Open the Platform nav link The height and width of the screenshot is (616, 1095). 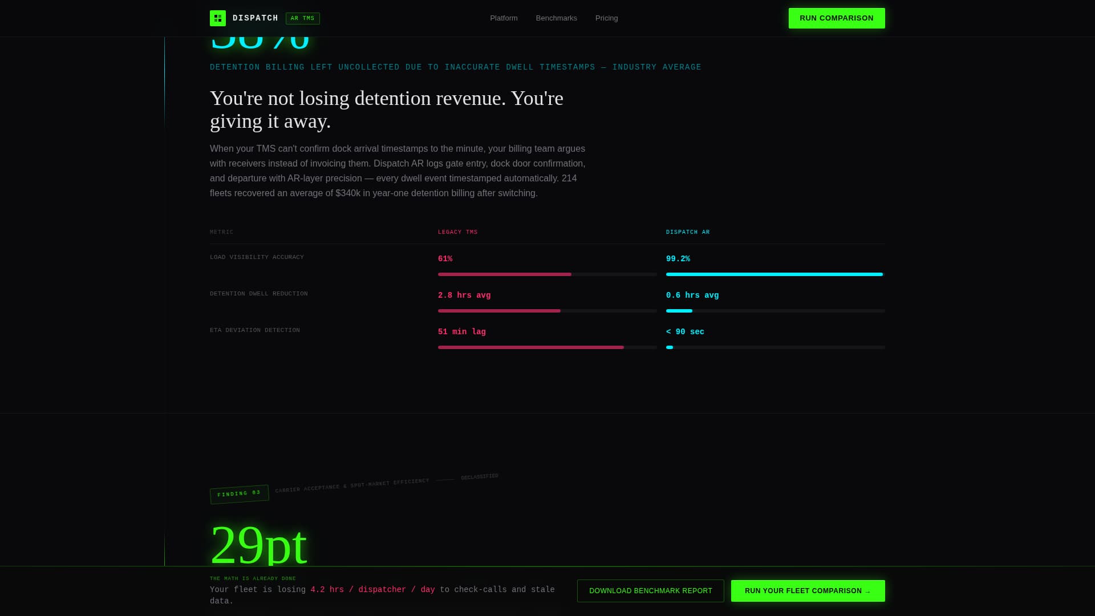click(x=504, y=18)
